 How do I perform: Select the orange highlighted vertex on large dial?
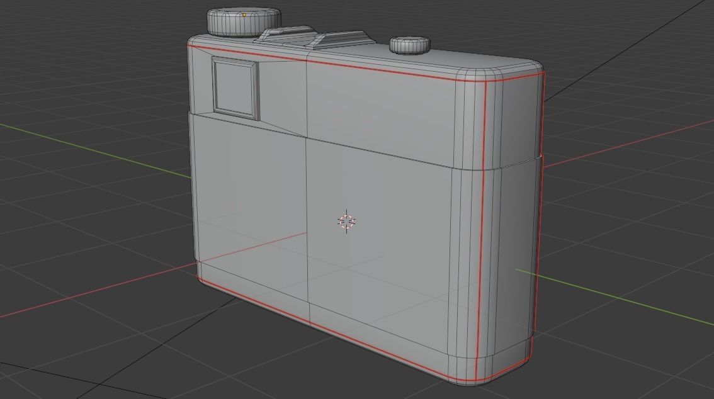click(244, 15)
